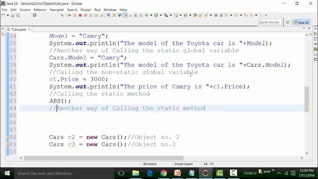Viewport: 318px width, 179px height.
Task: Open the Refactor menu
Action: [40, 10]
